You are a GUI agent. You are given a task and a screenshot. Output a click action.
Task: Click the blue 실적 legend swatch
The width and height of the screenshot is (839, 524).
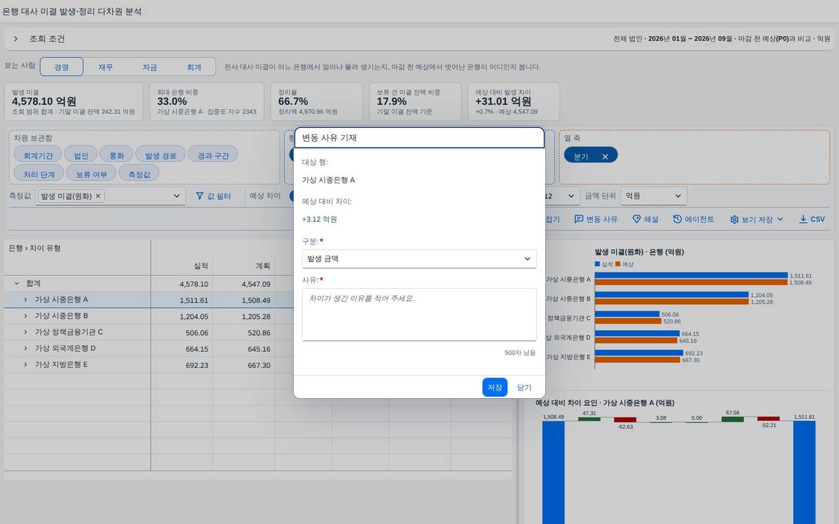click(597, 264)
